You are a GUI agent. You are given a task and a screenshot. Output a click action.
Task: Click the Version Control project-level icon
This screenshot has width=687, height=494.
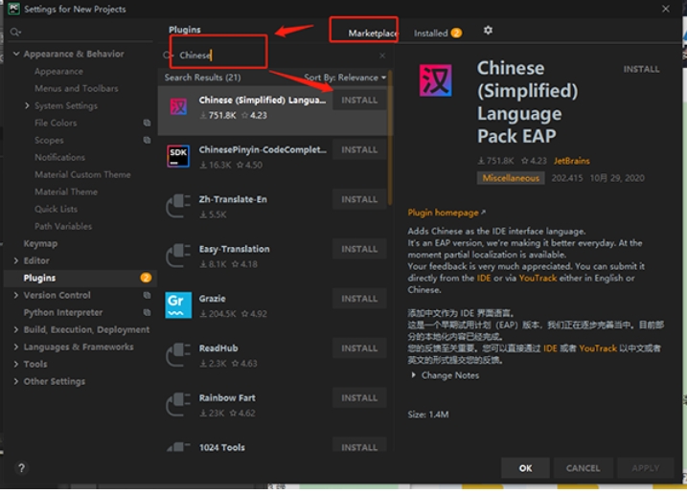pos(147,295)
